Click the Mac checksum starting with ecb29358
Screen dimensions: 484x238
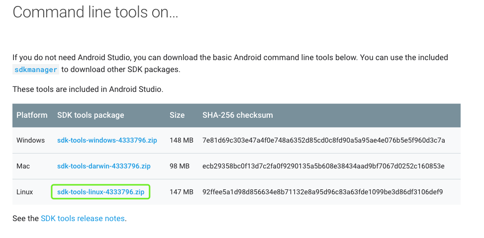323,166
